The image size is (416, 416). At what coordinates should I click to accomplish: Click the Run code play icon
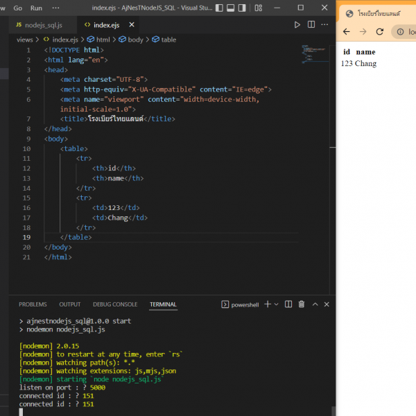pyautogui.click(x=297, y=25)
